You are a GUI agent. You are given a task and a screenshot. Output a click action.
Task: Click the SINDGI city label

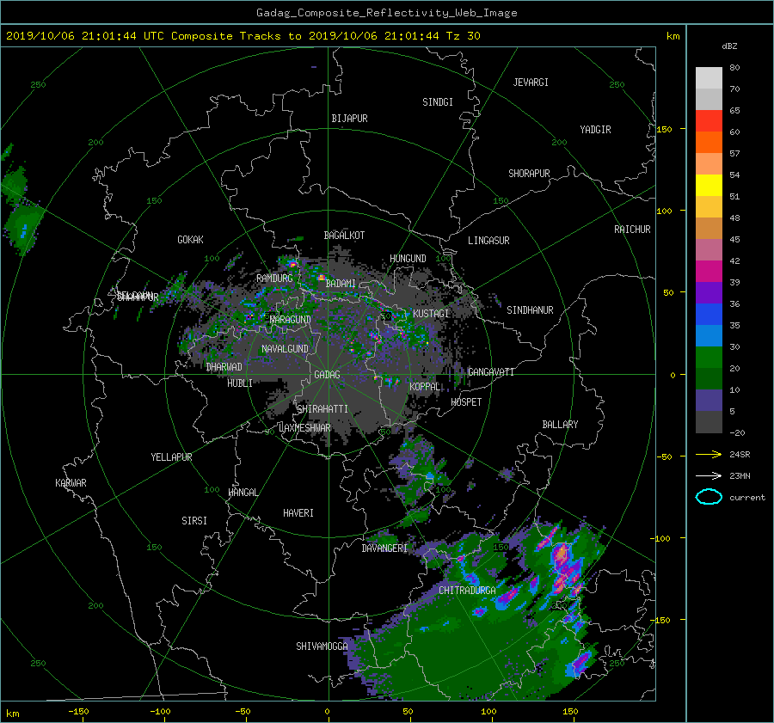(x=438, y=102)
